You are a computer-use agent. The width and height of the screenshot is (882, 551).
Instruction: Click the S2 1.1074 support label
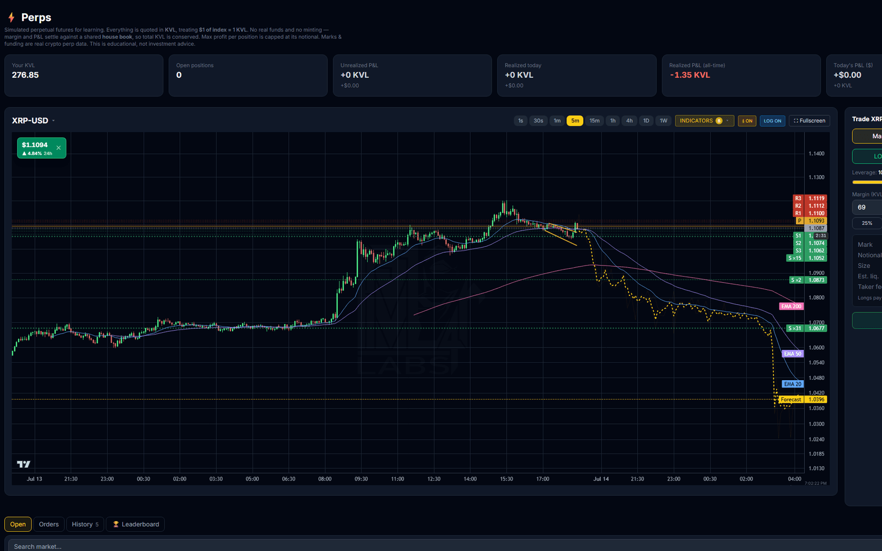(x=810, y=243)
